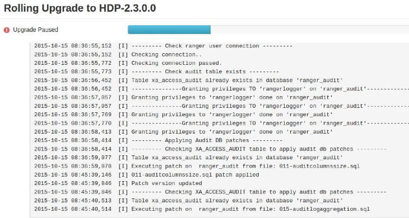Click the Rolling Upgrade to HDP-2.3.0.0 title
The height and width of the screenshot is (218, 409).
[80, 8]
